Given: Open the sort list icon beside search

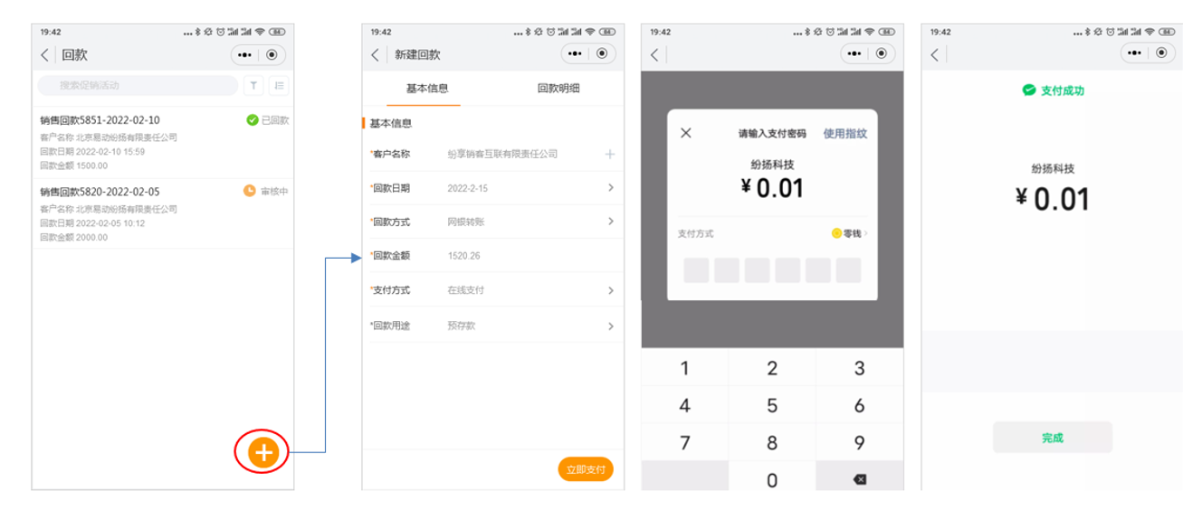Looking at the screenshot, I should coord(278,85).
